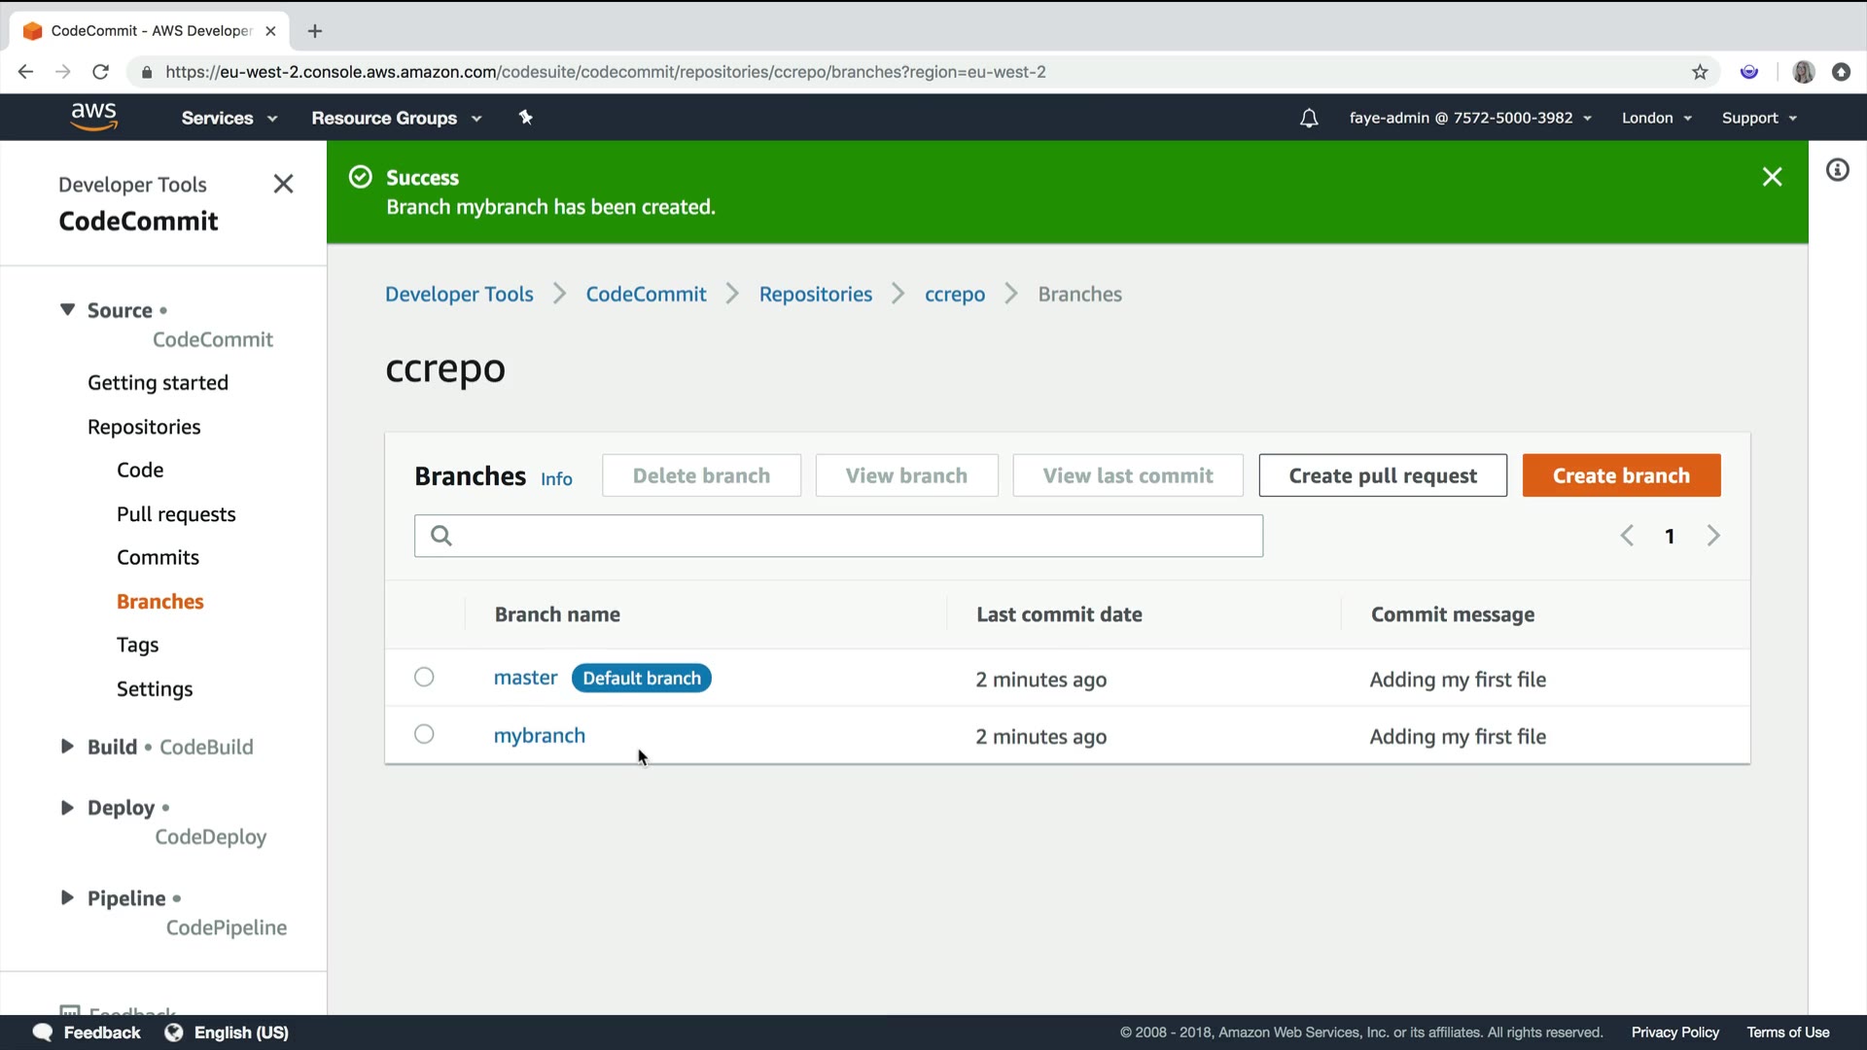
Task: Close the Developer Tools side panel
Action: click(x=283, y=184)
